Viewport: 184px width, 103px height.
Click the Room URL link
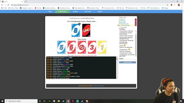click(85, 56)
